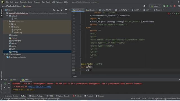Collapse the venv folder
The image size is (180, 101).
coord(7,21)
